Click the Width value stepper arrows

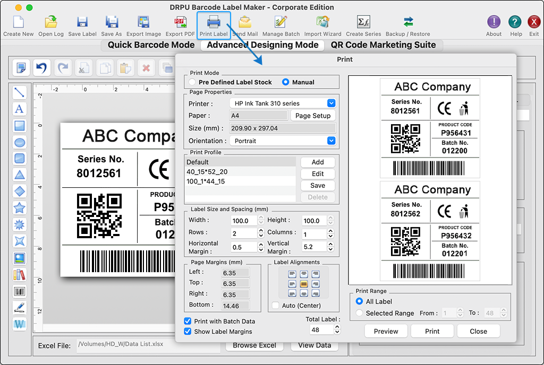tap(261, 221)
